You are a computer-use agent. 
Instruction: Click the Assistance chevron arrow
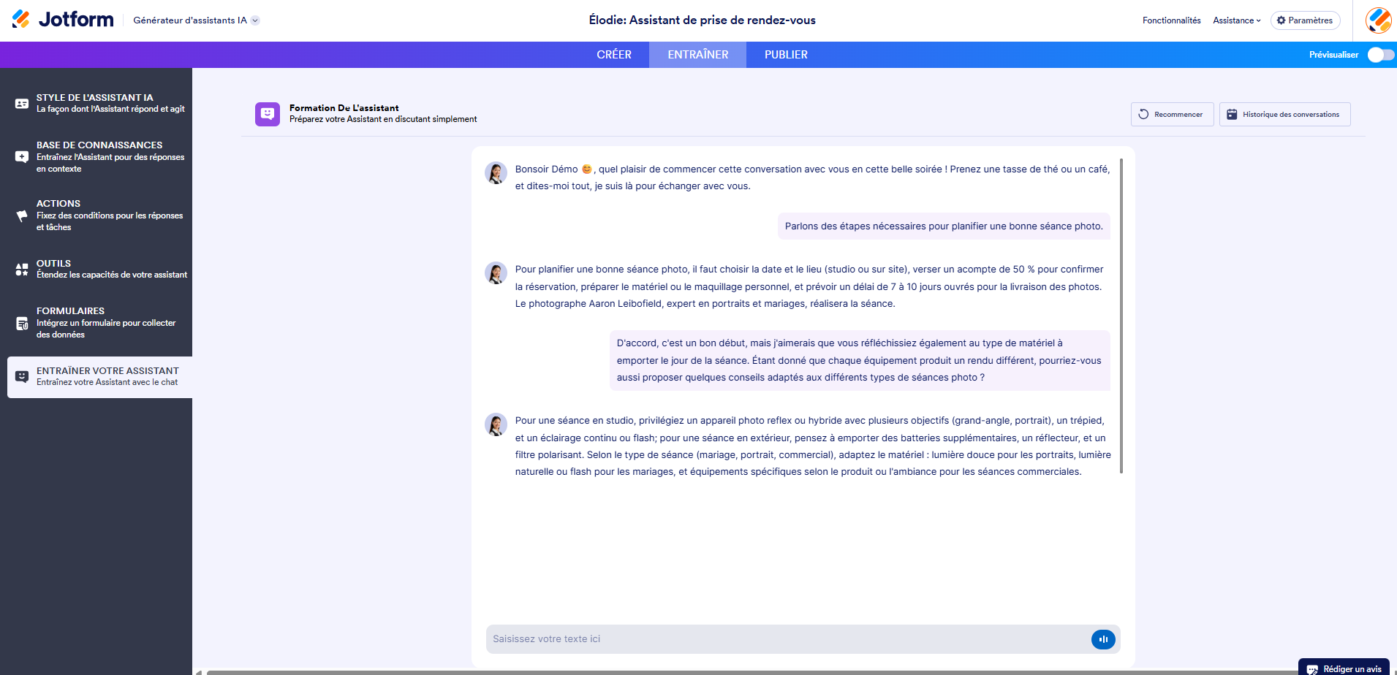click(1258, 20)
